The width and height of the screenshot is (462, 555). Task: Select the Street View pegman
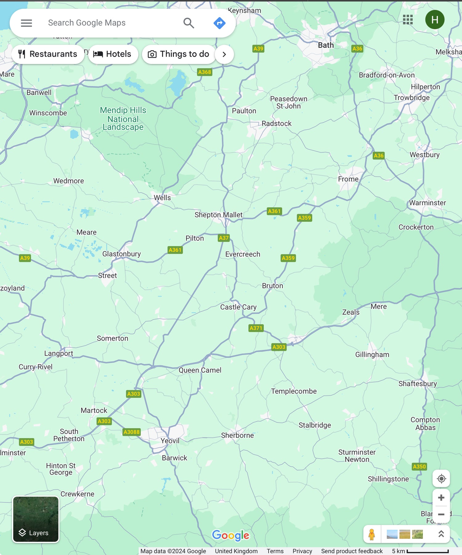pyautogui.click(x=372, y=534)
